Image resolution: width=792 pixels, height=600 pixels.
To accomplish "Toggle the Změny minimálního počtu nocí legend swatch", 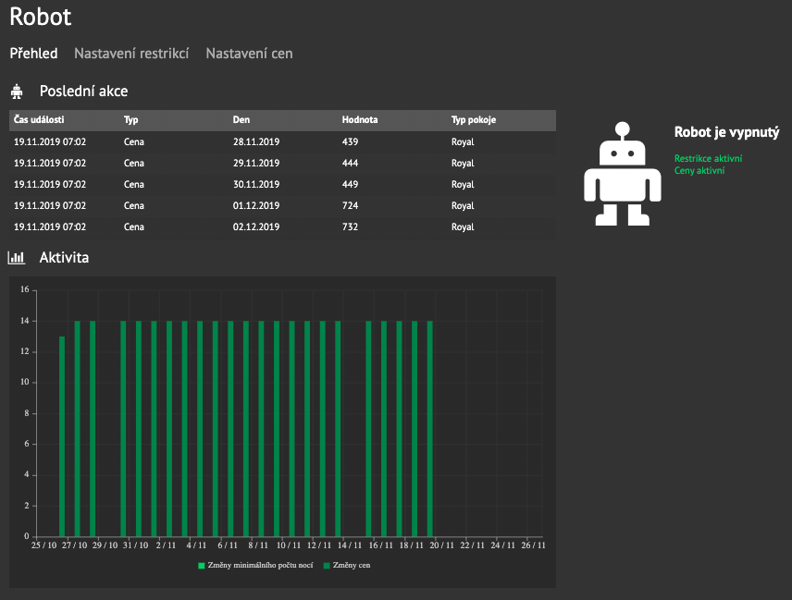I will [202, 566].
